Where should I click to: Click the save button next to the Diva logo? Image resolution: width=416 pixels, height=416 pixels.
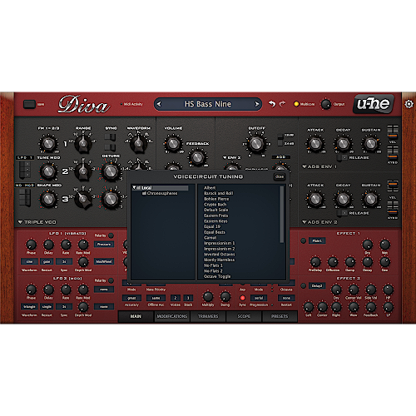29,104
